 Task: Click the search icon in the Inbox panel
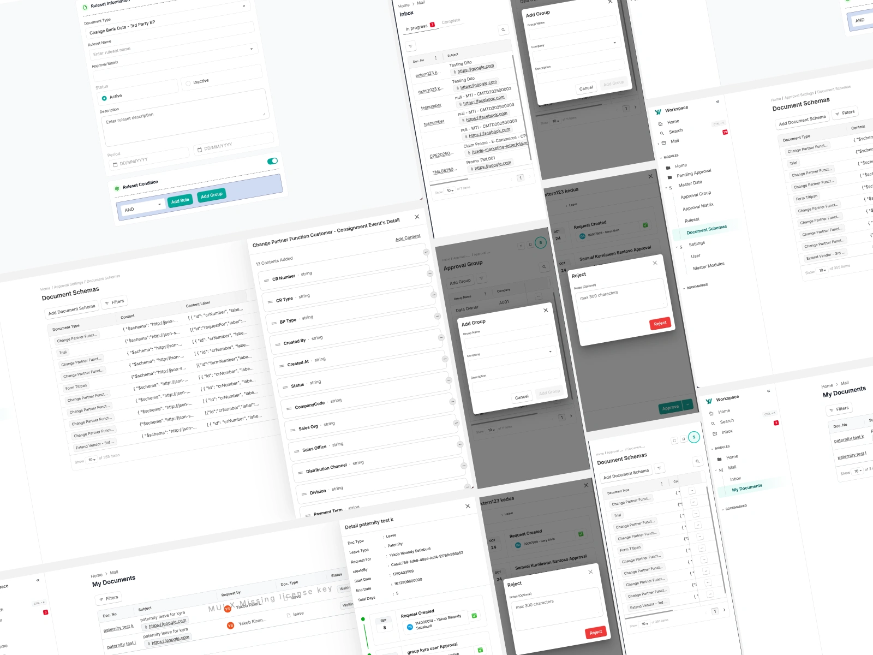[503, 29]
